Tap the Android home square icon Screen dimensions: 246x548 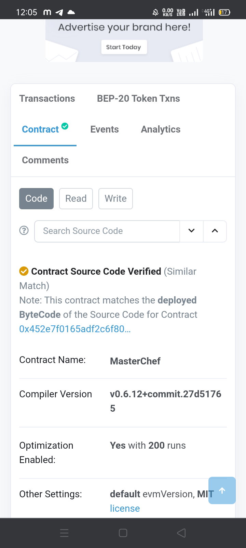pos(123,533)
